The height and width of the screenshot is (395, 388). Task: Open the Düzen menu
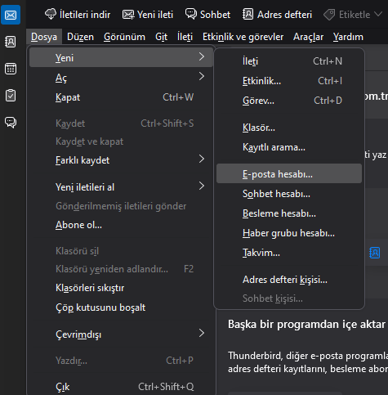80,37
